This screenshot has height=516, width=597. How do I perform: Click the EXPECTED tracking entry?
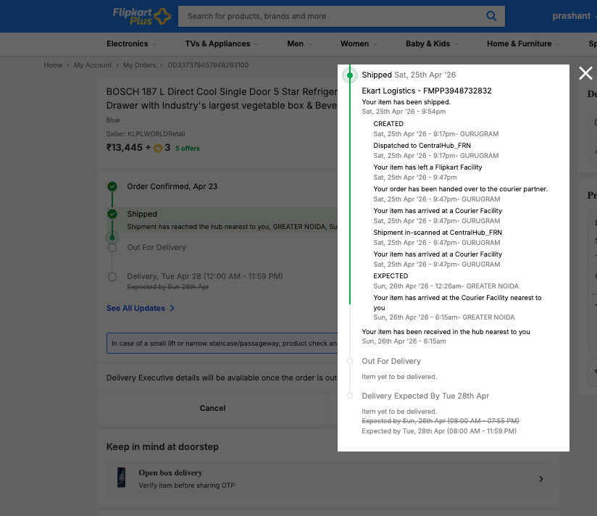pos(391,275)
